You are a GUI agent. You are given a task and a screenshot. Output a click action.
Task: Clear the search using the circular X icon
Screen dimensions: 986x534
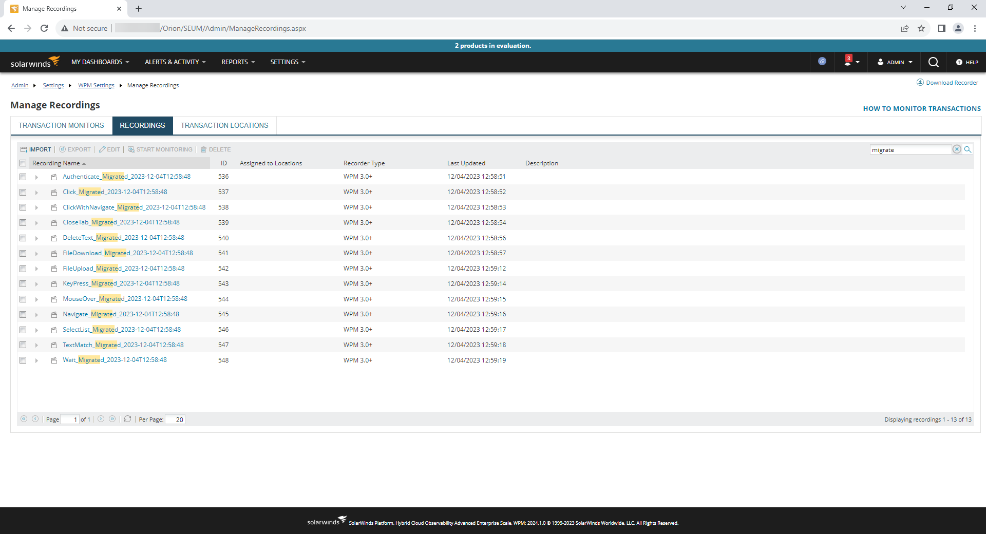(x=957, y=149)
